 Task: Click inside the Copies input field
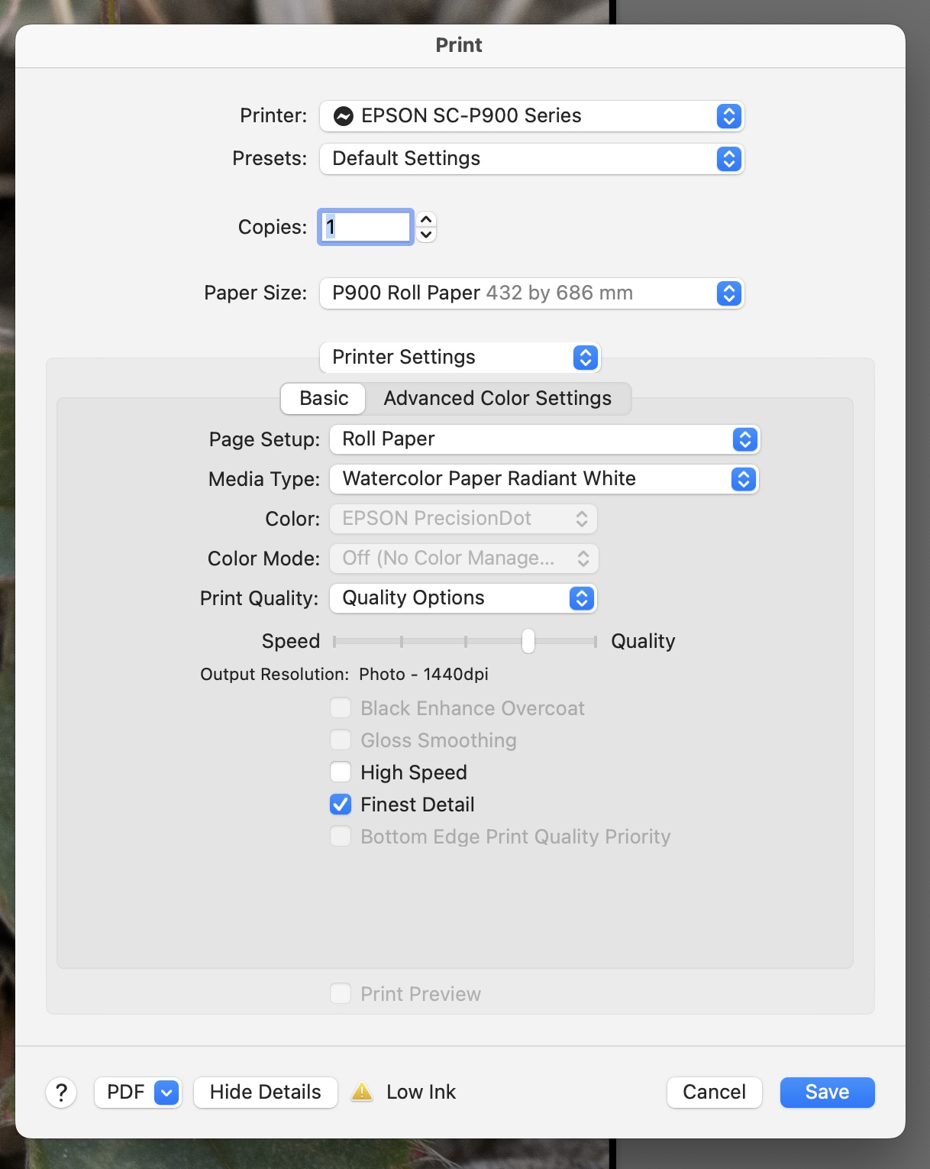coord(365,227)
